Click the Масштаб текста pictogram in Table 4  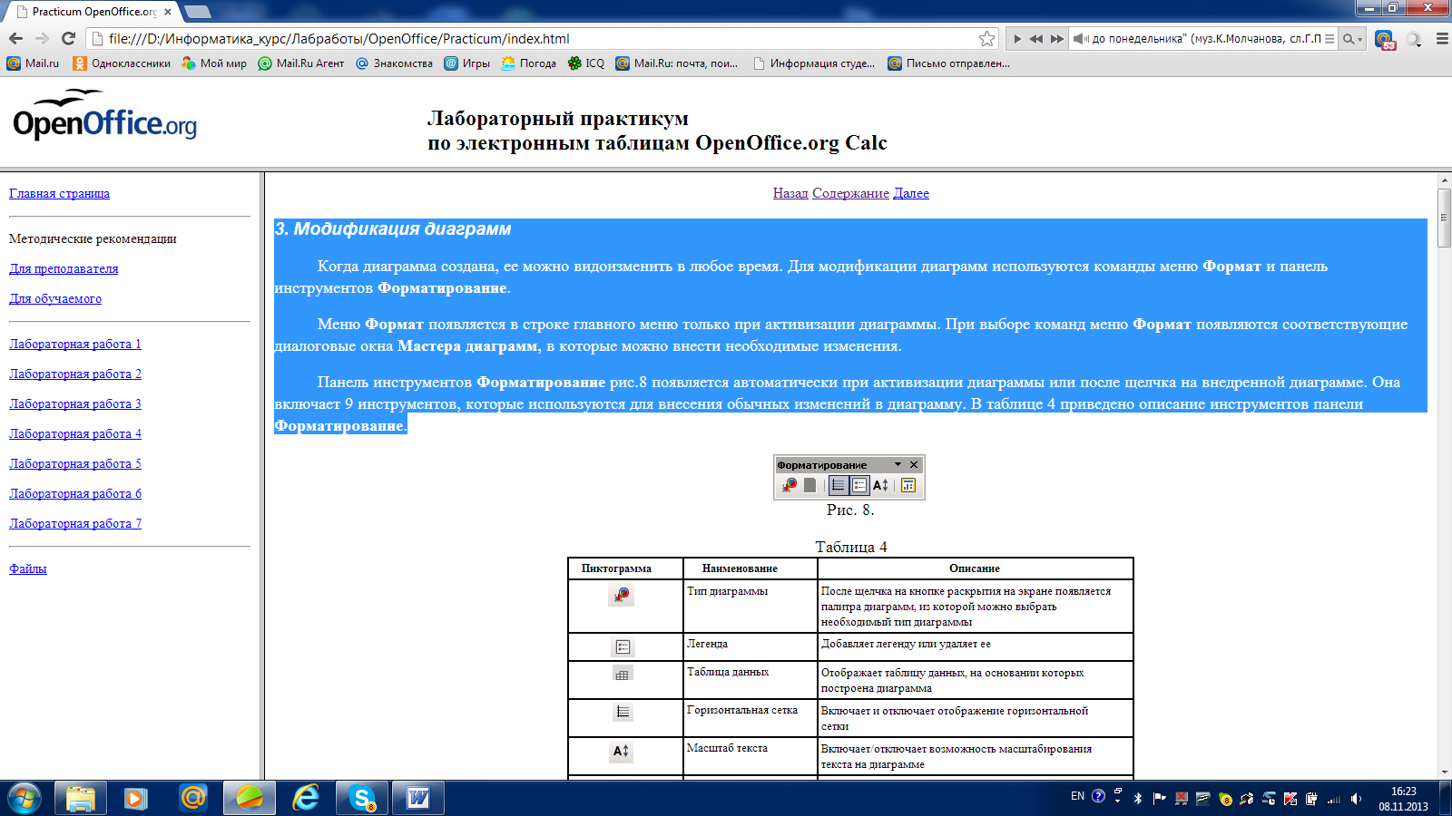(621, 752)
